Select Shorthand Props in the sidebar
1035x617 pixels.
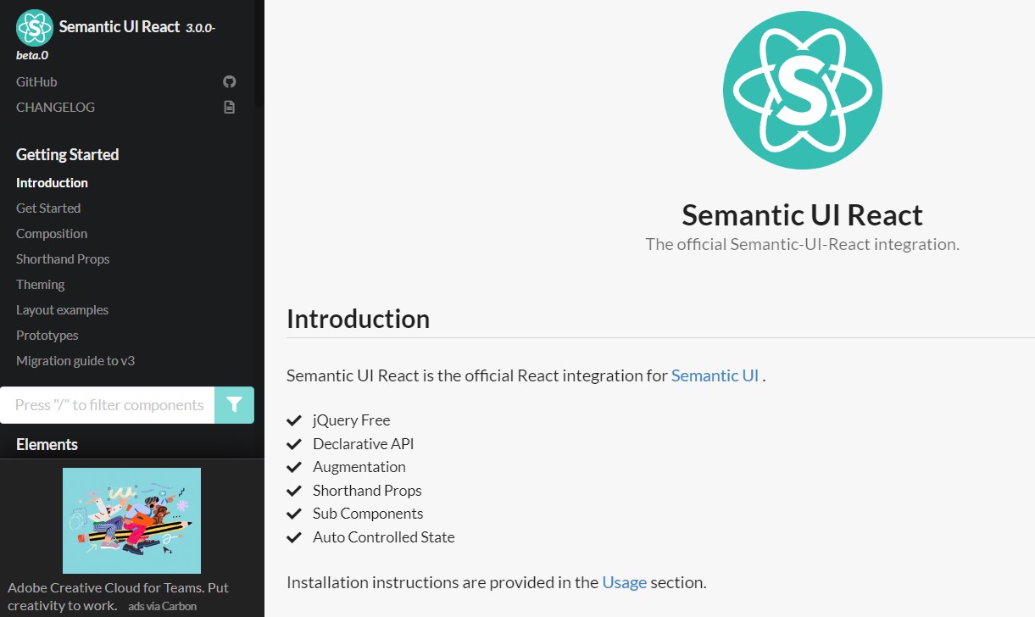coord(62,258)
